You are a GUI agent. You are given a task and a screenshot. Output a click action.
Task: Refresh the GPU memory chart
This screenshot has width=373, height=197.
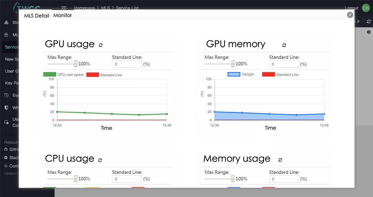coord(284,45)
